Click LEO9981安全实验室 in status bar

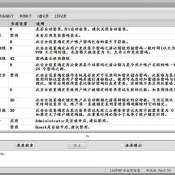(125, 171)
